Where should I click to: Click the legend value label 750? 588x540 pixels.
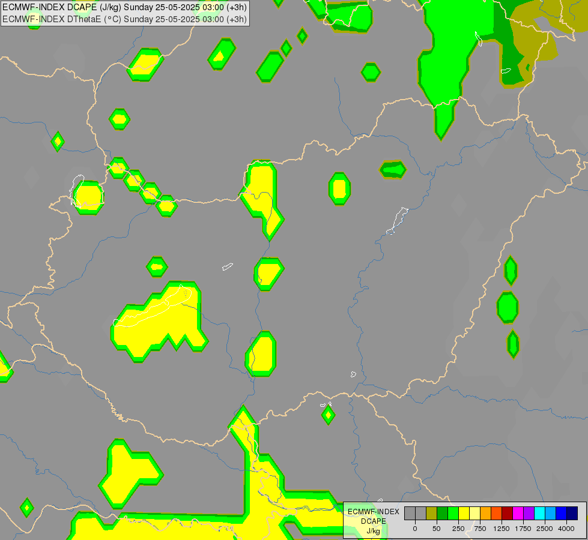[x=480, y=529]
